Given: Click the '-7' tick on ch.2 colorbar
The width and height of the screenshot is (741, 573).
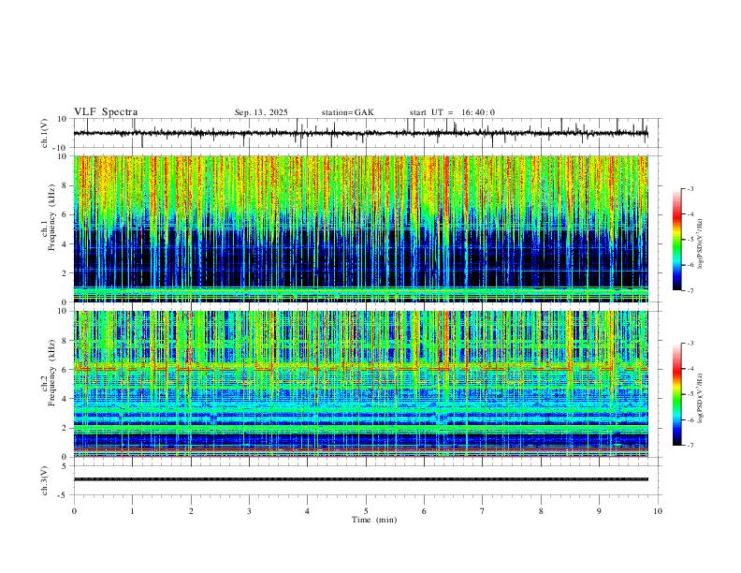Looking at the screenshot, I should [x=690, y=446].
